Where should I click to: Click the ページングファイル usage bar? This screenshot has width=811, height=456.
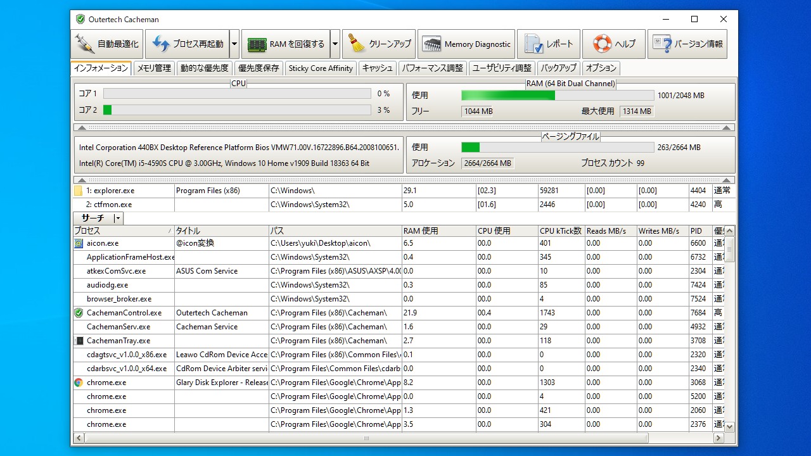tap(558, 148)
